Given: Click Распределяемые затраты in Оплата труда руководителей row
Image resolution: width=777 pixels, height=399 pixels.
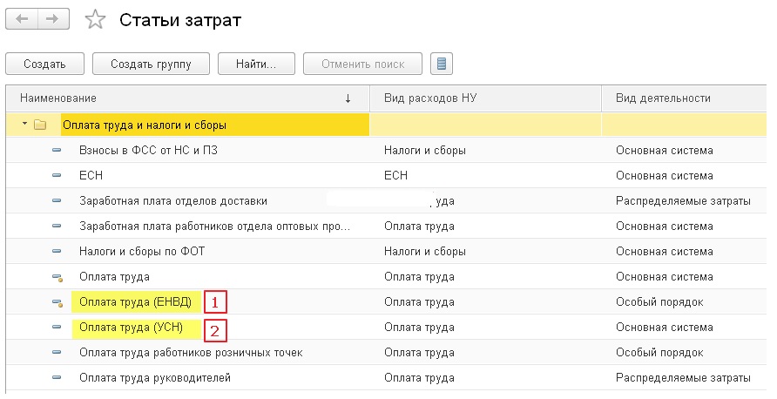Looking at the screenshot, I should pos(683,378).
